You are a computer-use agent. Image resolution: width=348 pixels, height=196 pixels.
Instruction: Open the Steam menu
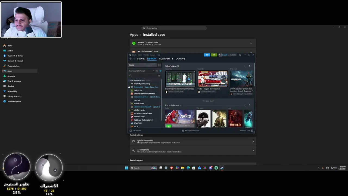pos(134,55)
